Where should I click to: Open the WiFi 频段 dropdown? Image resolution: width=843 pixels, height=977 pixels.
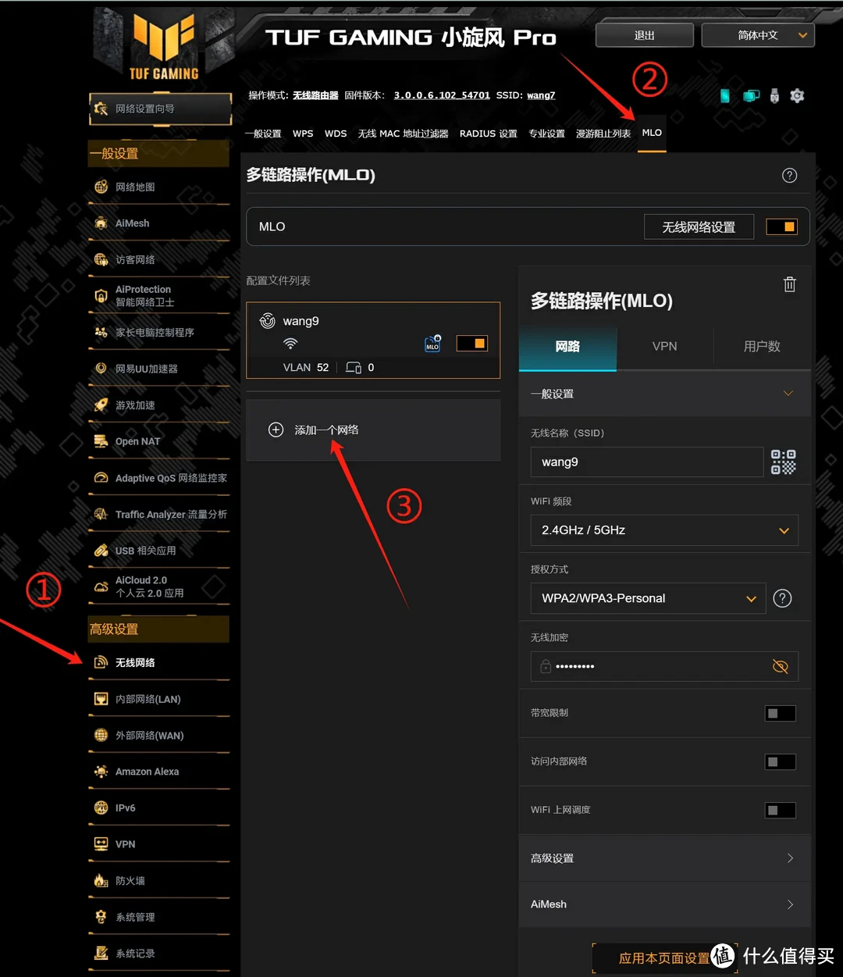(x=664, y=530)
